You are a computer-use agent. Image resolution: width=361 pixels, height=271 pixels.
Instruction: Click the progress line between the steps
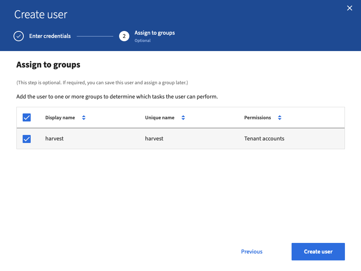[x=95, y=36]
